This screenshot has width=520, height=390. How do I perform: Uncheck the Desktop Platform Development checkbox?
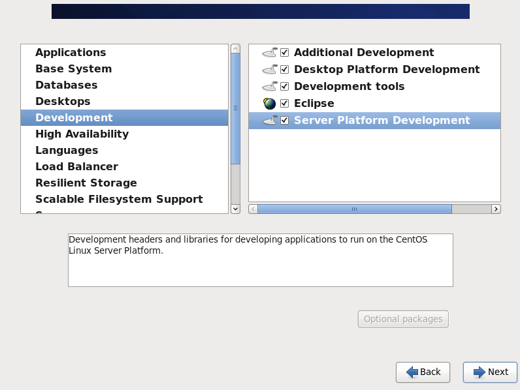(285, 70)
